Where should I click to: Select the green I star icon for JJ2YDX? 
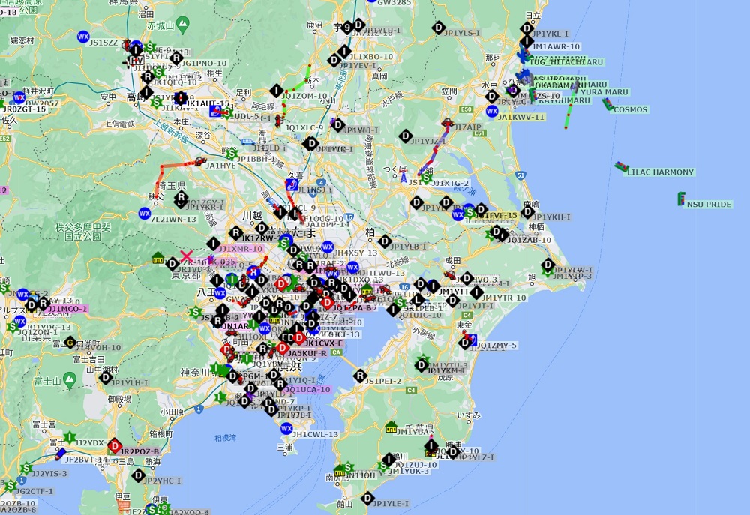point(70,437)
